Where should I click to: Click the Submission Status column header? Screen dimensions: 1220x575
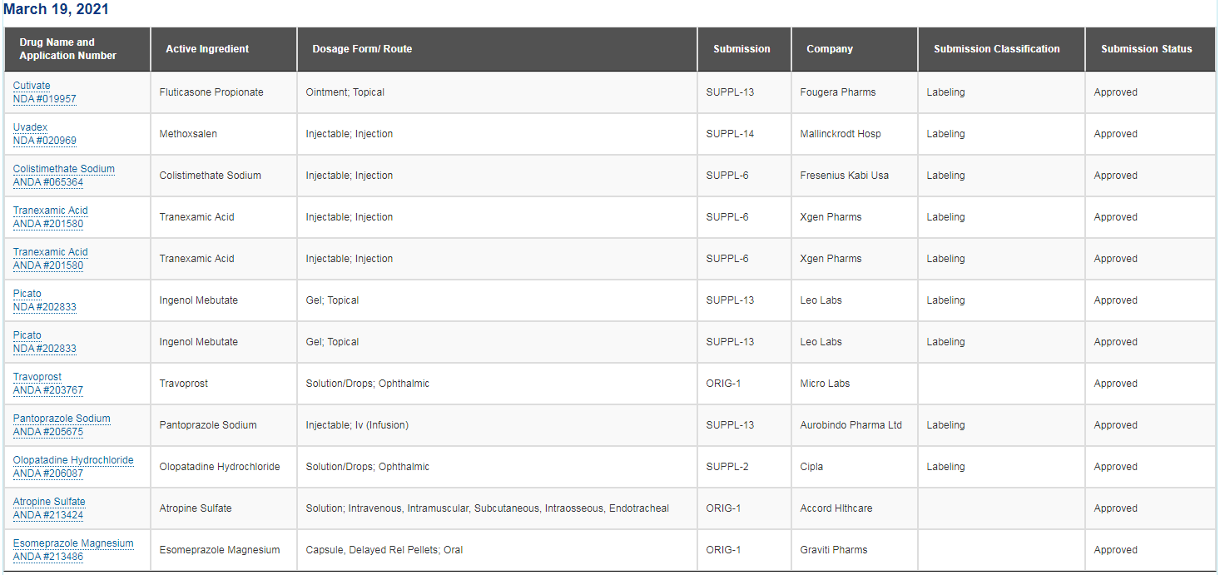coord(1146,49)
